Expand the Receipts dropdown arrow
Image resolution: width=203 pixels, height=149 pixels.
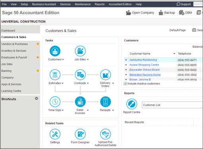113,110
